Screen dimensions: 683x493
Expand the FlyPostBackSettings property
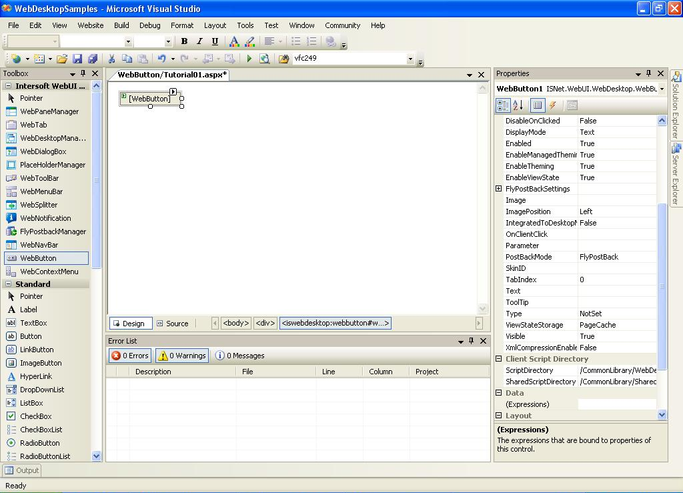click(498, 189)
